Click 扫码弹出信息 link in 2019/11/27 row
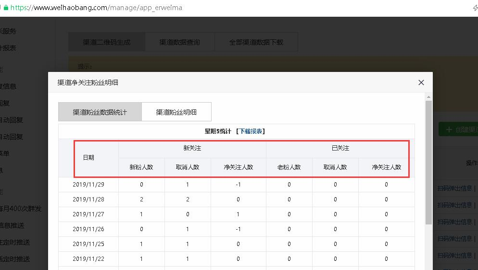 click(454, 222)
